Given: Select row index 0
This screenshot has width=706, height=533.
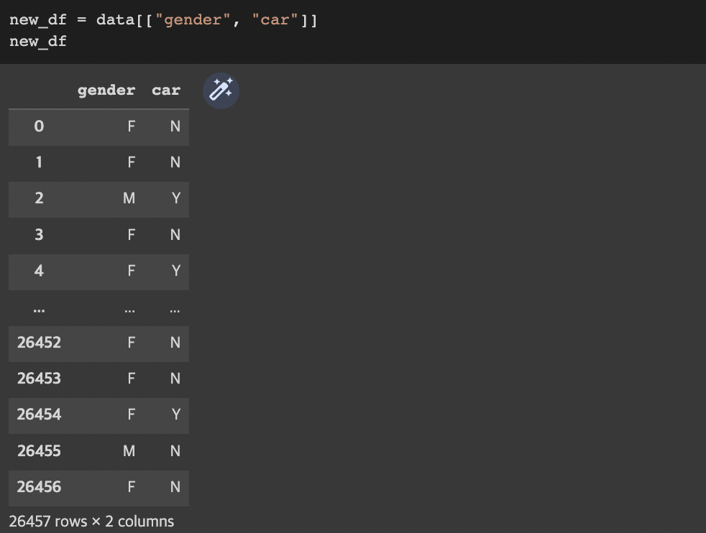Looking at the screenshot, I should pos(39,126).
